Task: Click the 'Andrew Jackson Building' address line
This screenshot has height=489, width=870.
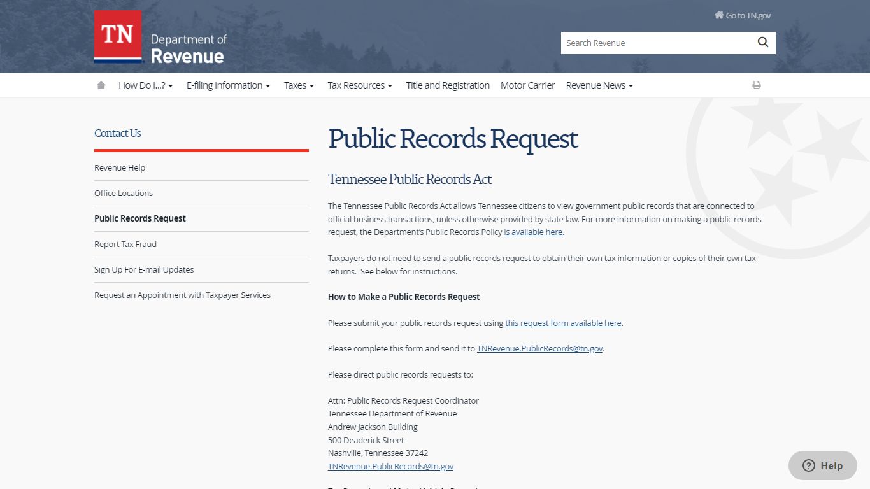Action: tap(373, 427)
